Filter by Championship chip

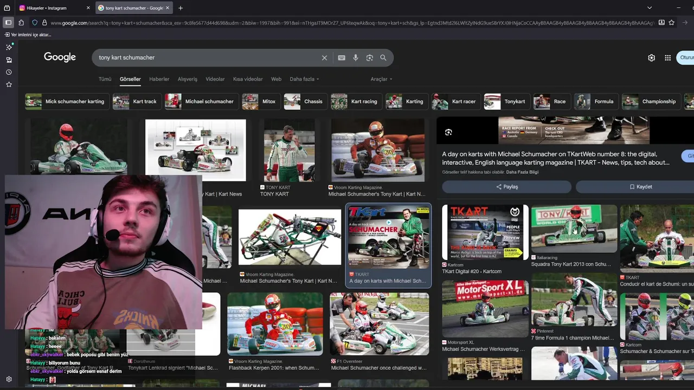651,101
